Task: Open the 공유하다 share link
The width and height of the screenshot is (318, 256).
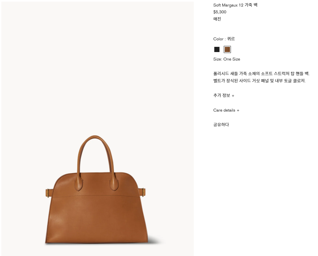Action: coord(221,125)
